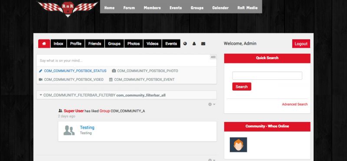The image size is (347, 161).
Task: Switch to the black Groups toolbar tab
Action: [114, 44]
